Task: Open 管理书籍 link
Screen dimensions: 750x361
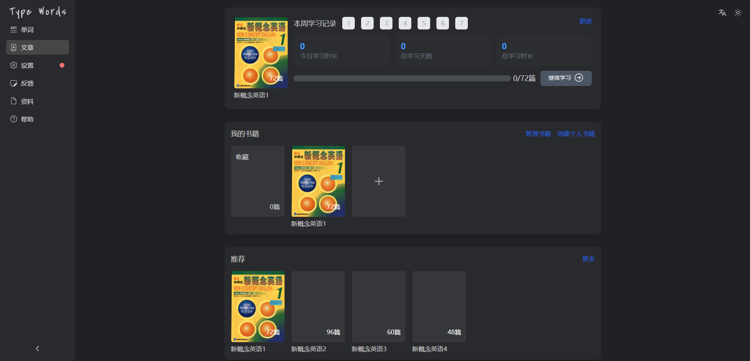Action: (538, 134)
